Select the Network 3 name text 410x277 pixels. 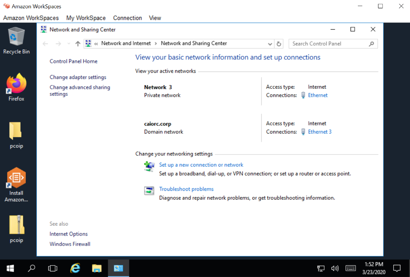[158, 87]
